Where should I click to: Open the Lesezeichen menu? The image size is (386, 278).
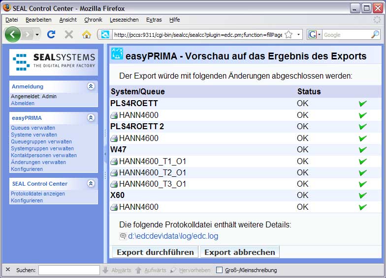click(x=124, y=20)
